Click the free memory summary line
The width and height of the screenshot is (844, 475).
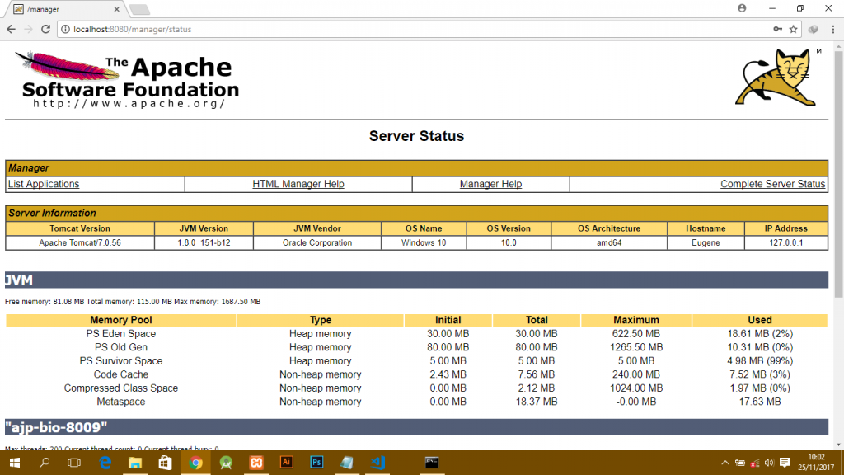pos(133,302)
